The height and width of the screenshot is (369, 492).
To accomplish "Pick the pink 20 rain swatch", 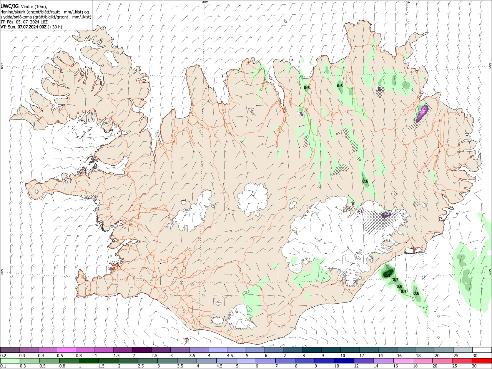I will coord(443,361).
